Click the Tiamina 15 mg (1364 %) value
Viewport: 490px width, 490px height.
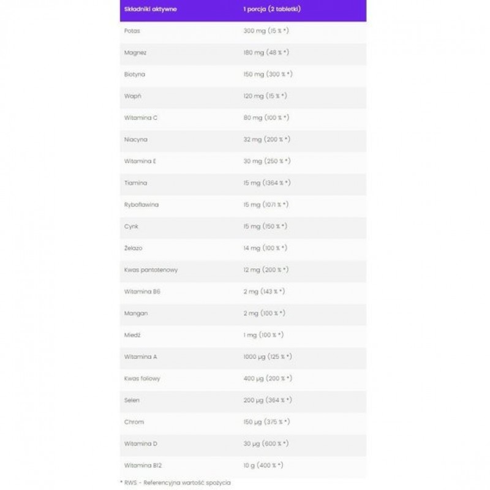(x=268, y=183)
